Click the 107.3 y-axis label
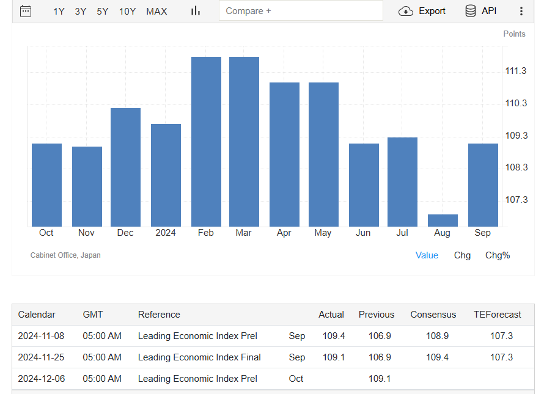The width and height of the screenshot is (544, 394). [x=516, y=200]
